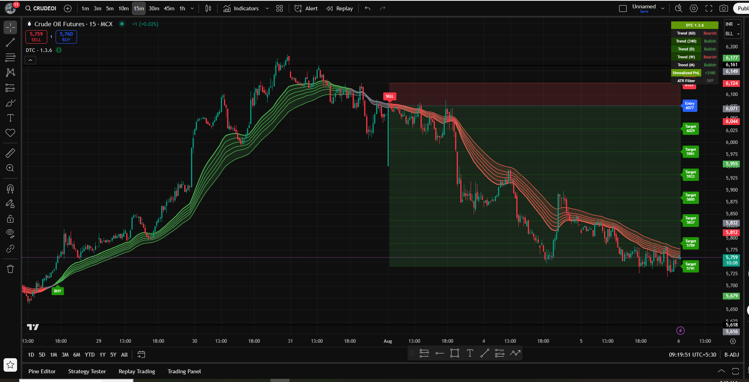Select the Text tool in left sidebar

(10, 118)
